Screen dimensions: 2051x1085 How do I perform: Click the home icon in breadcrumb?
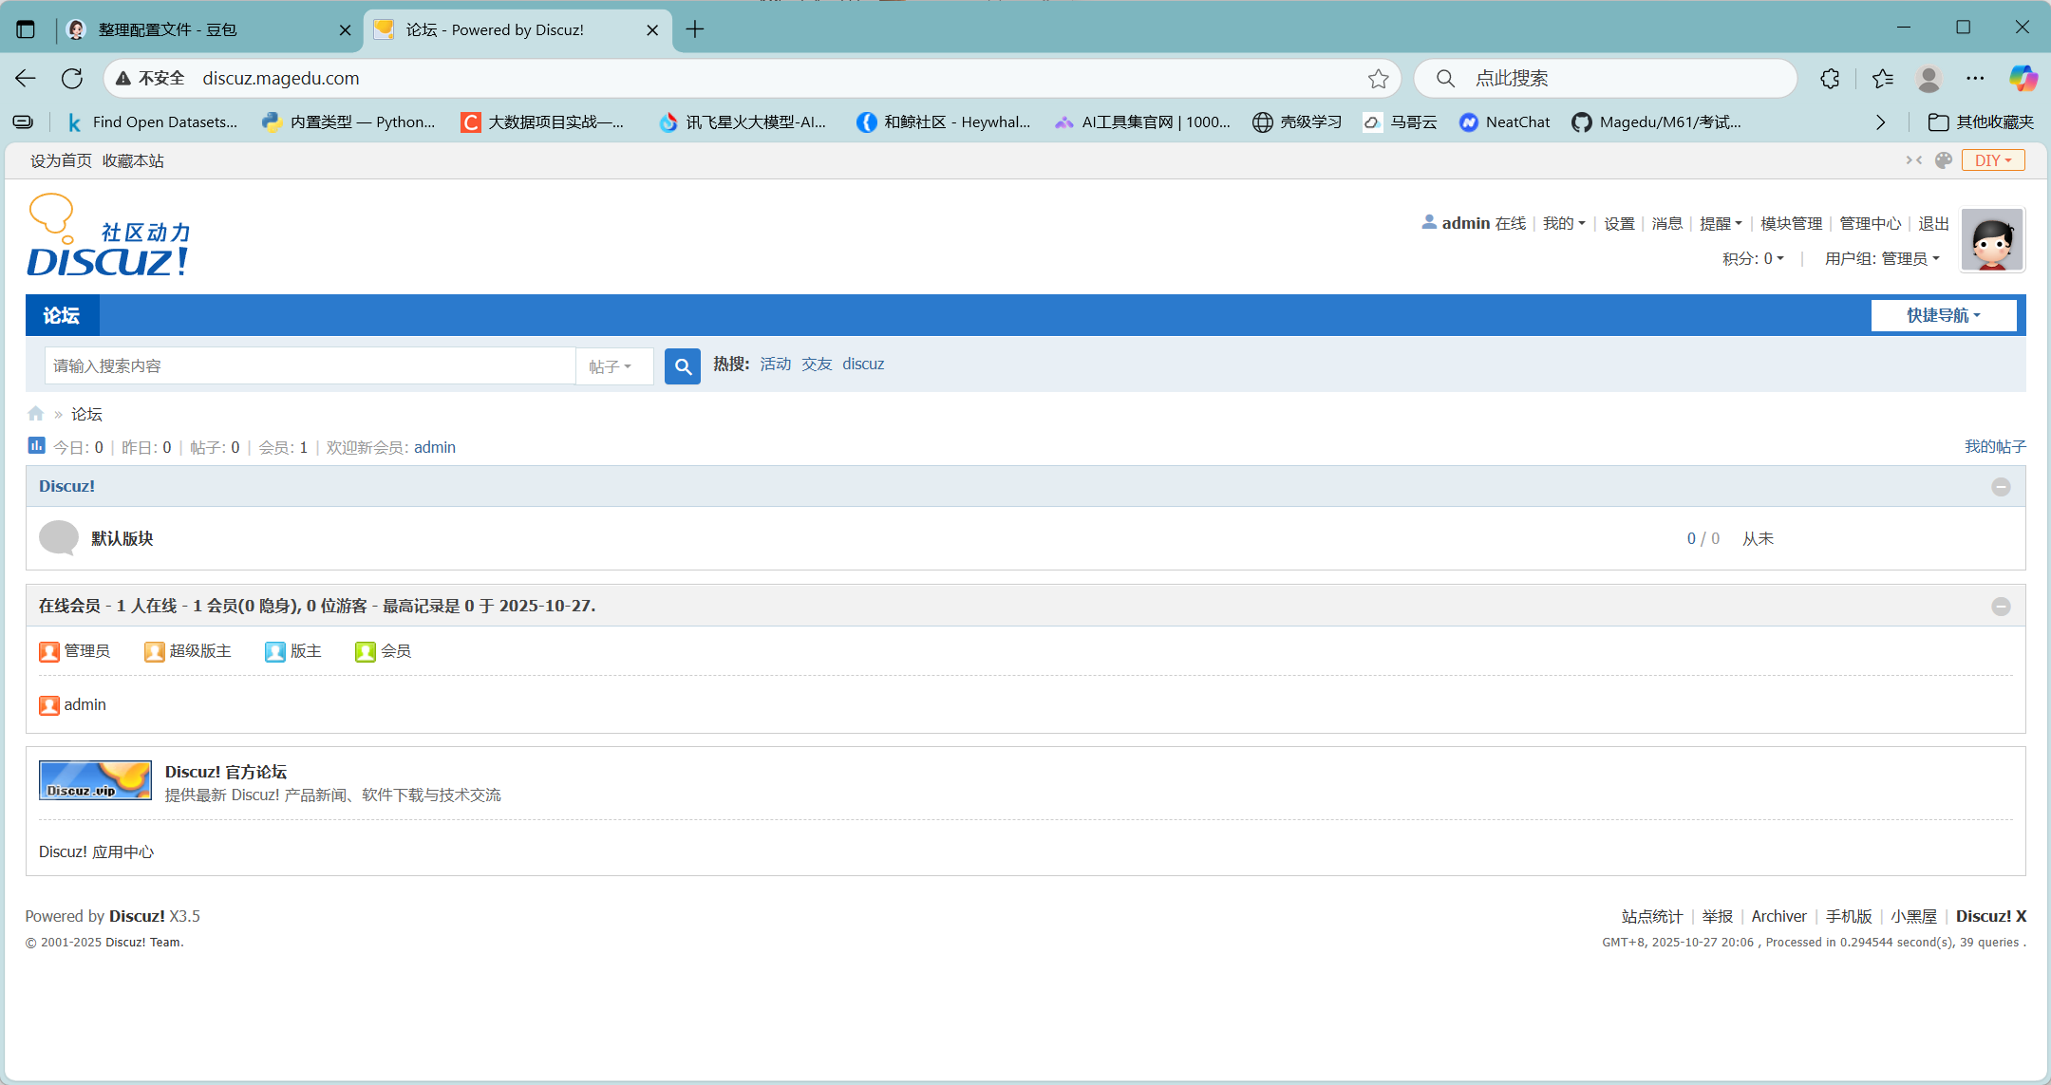click(x=36, y=414)
